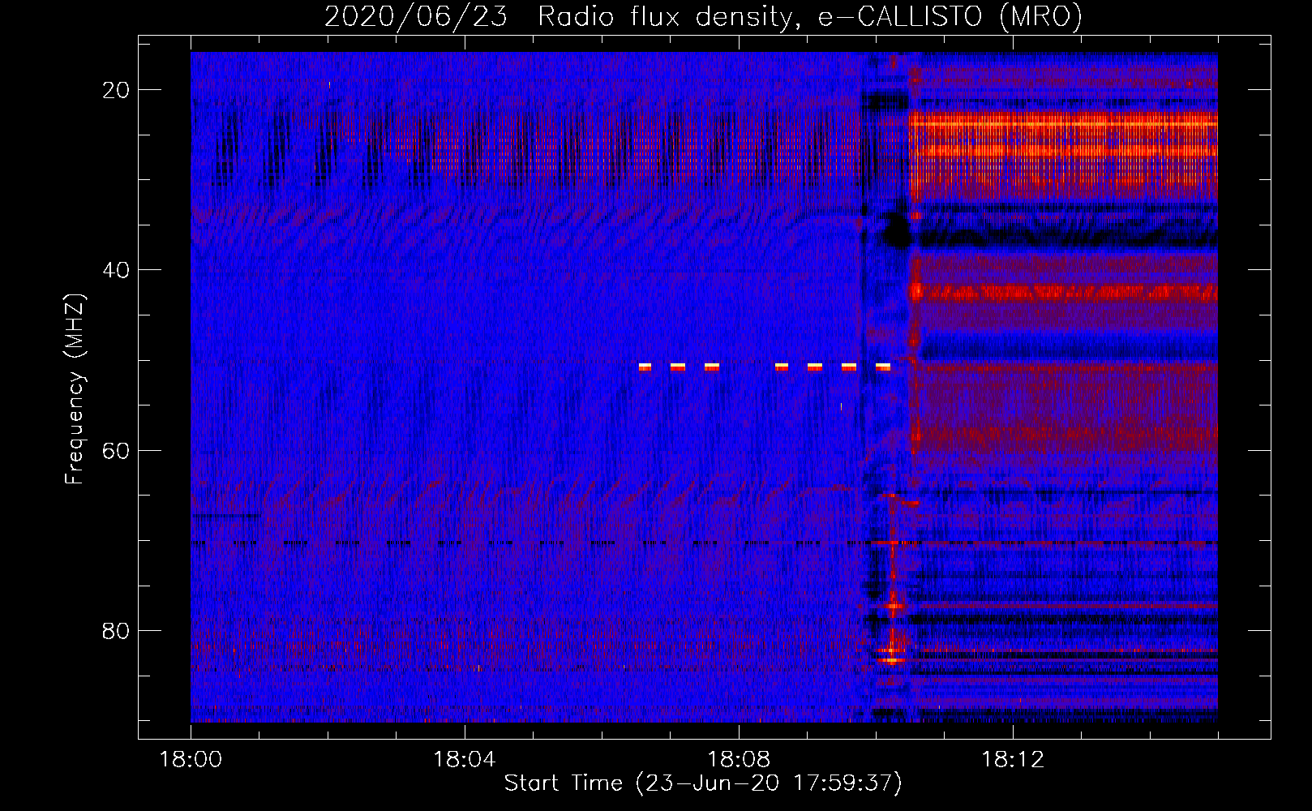
Task: Click the 80 MHz frequency tick label
Action: [x=116, y=631]
